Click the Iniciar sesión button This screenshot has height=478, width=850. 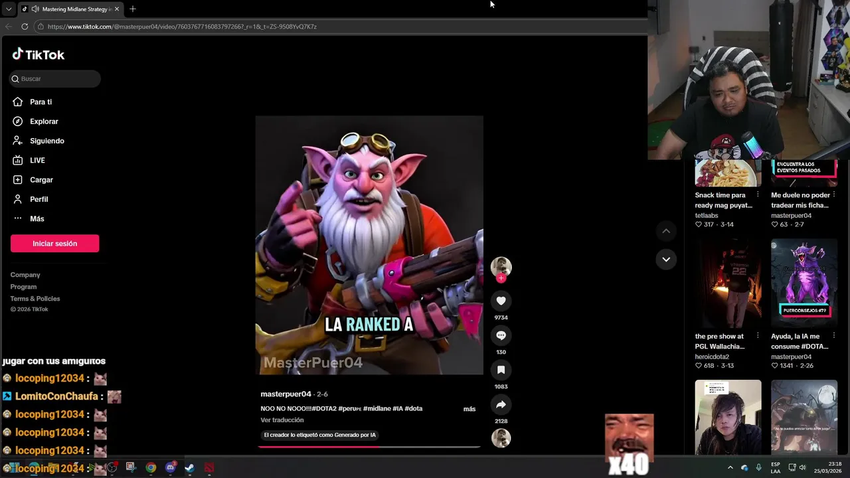(54, 244)
